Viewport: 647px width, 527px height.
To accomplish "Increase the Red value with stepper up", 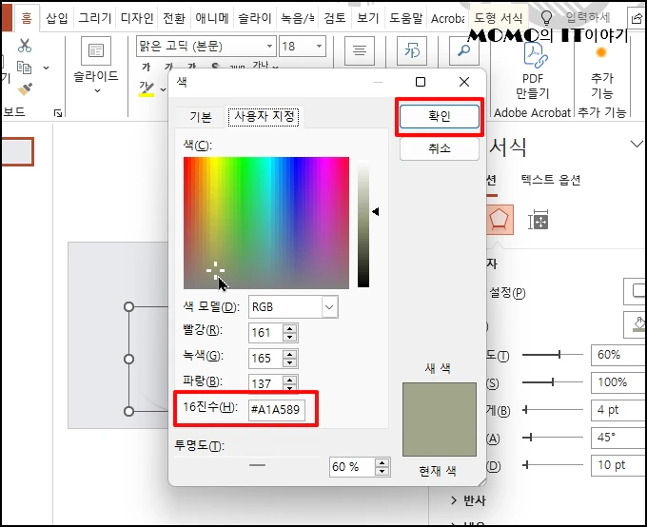I will pos(289,328).
